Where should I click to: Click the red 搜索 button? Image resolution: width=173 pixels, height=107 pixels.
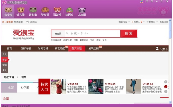click(x=129, y=34)
